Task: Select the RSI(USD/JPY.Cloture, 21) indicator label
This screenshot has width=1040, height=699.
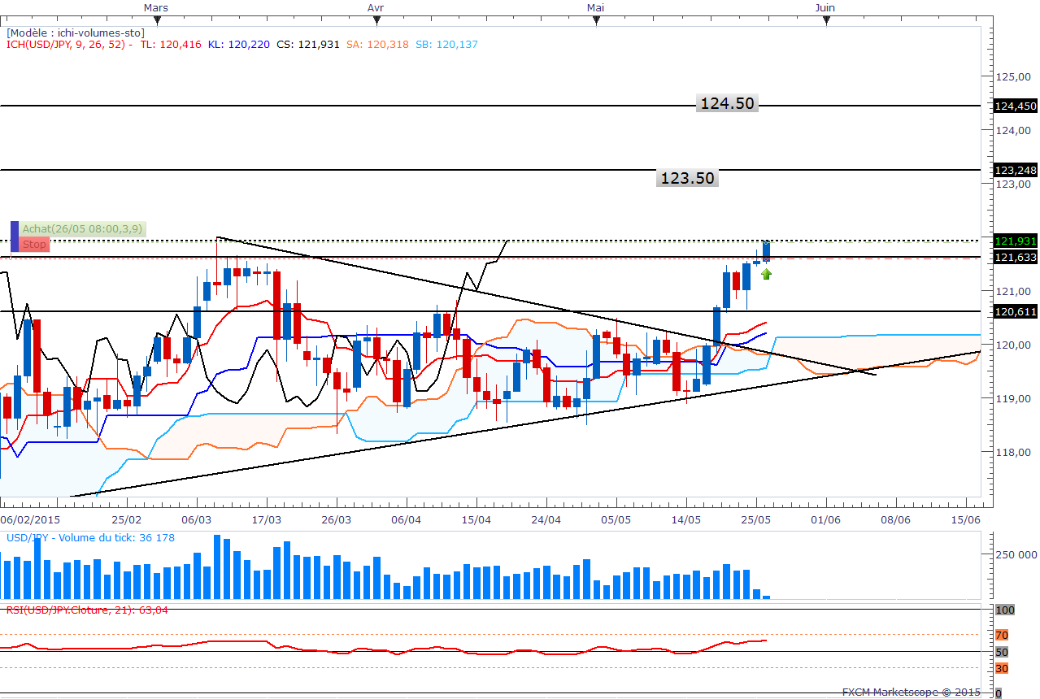Action: point(87,610)
